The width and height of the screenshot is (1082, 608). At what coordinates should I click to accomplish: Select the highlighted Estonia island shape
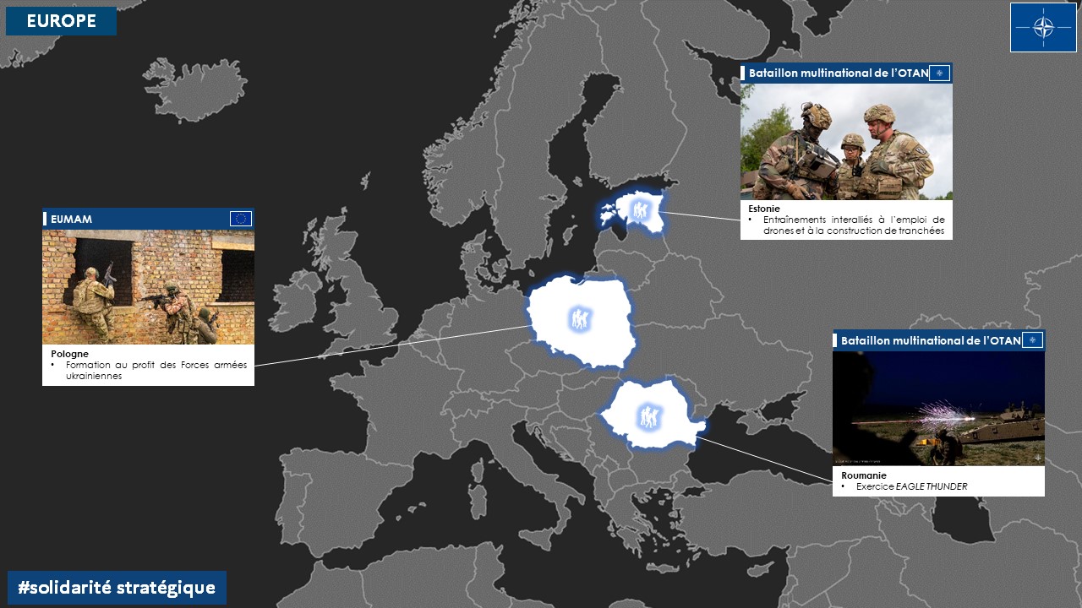coord(609,215)
